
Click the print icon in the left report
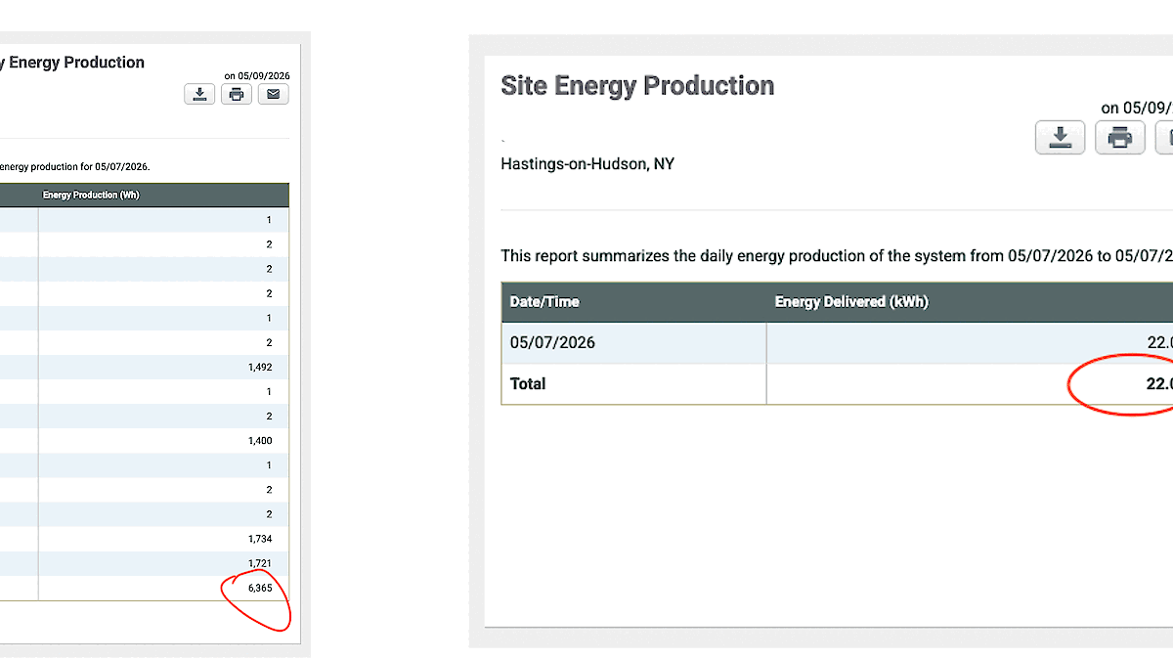[x=237, y=94]
